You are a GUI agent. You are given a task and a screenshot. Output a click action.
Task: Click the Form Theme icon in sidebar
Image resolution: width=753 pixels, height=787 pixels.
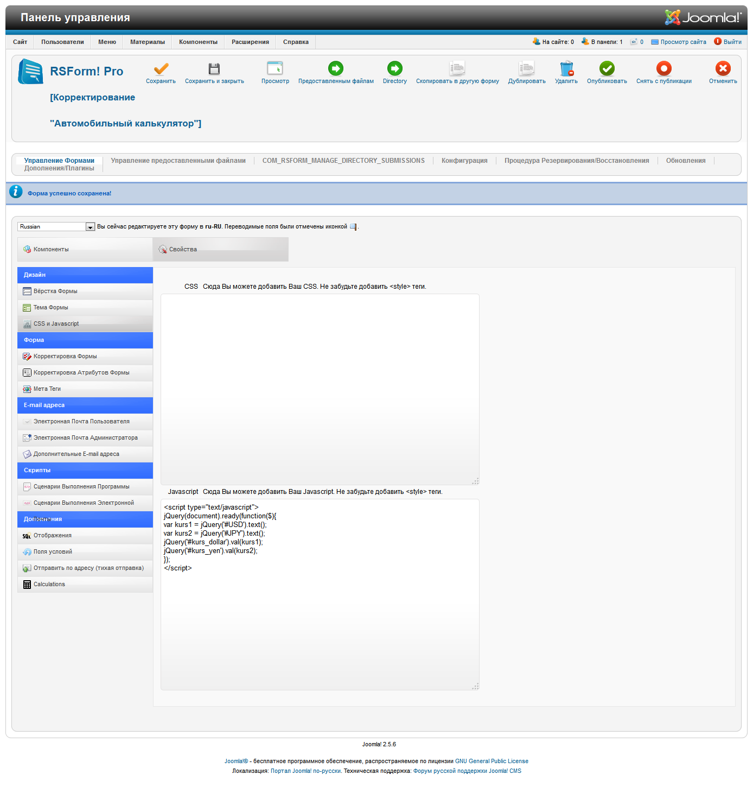tap(27, 308)
